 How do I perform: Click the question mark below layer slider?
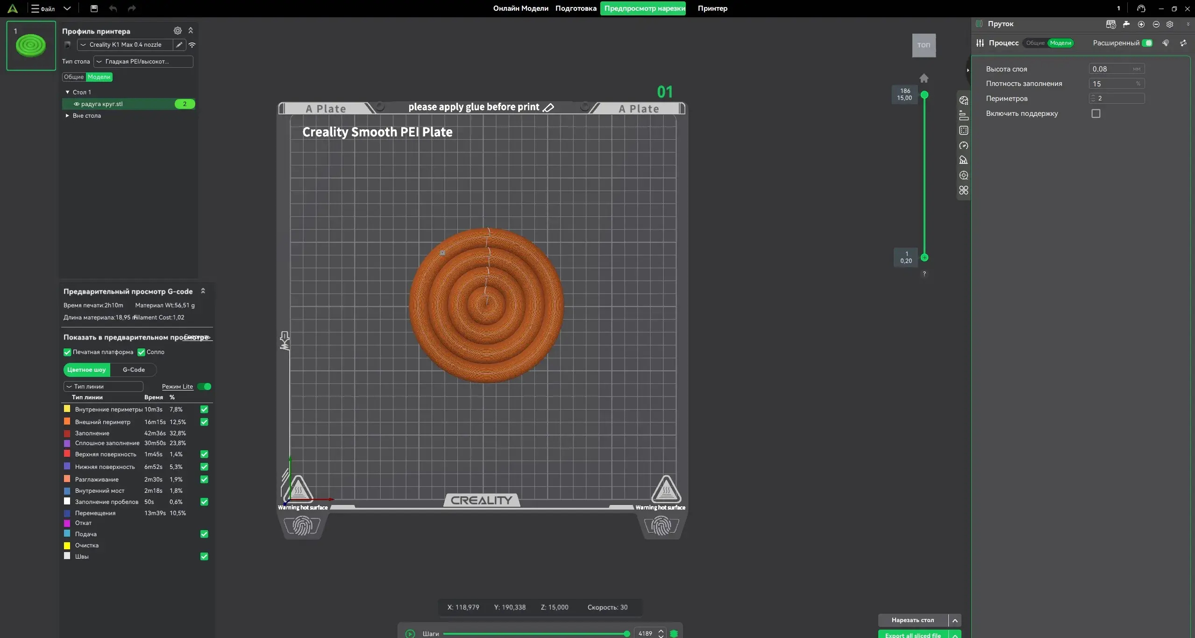(924, 274)
